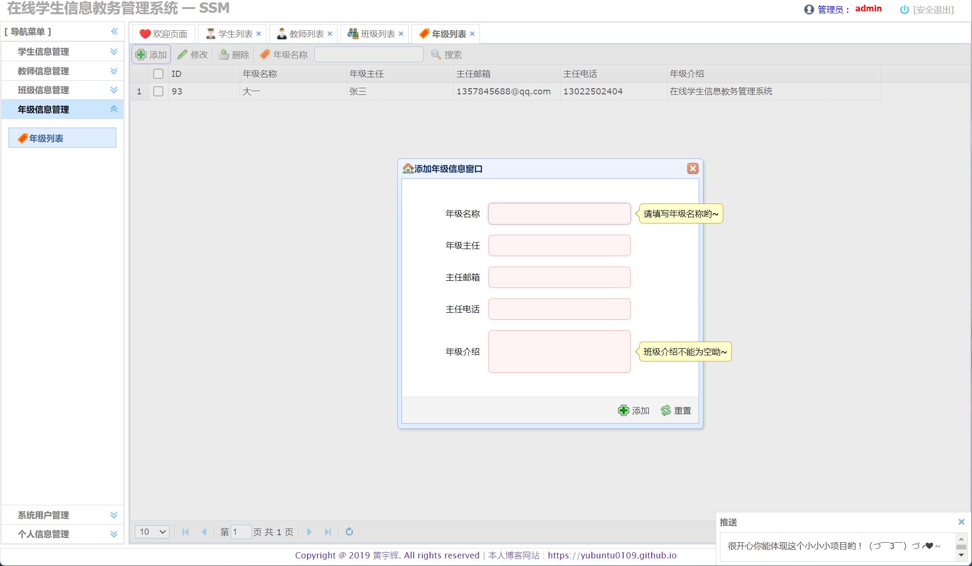Collapse the navigation menu panel
Screen dimensions: 972x566
coord(114,31)
